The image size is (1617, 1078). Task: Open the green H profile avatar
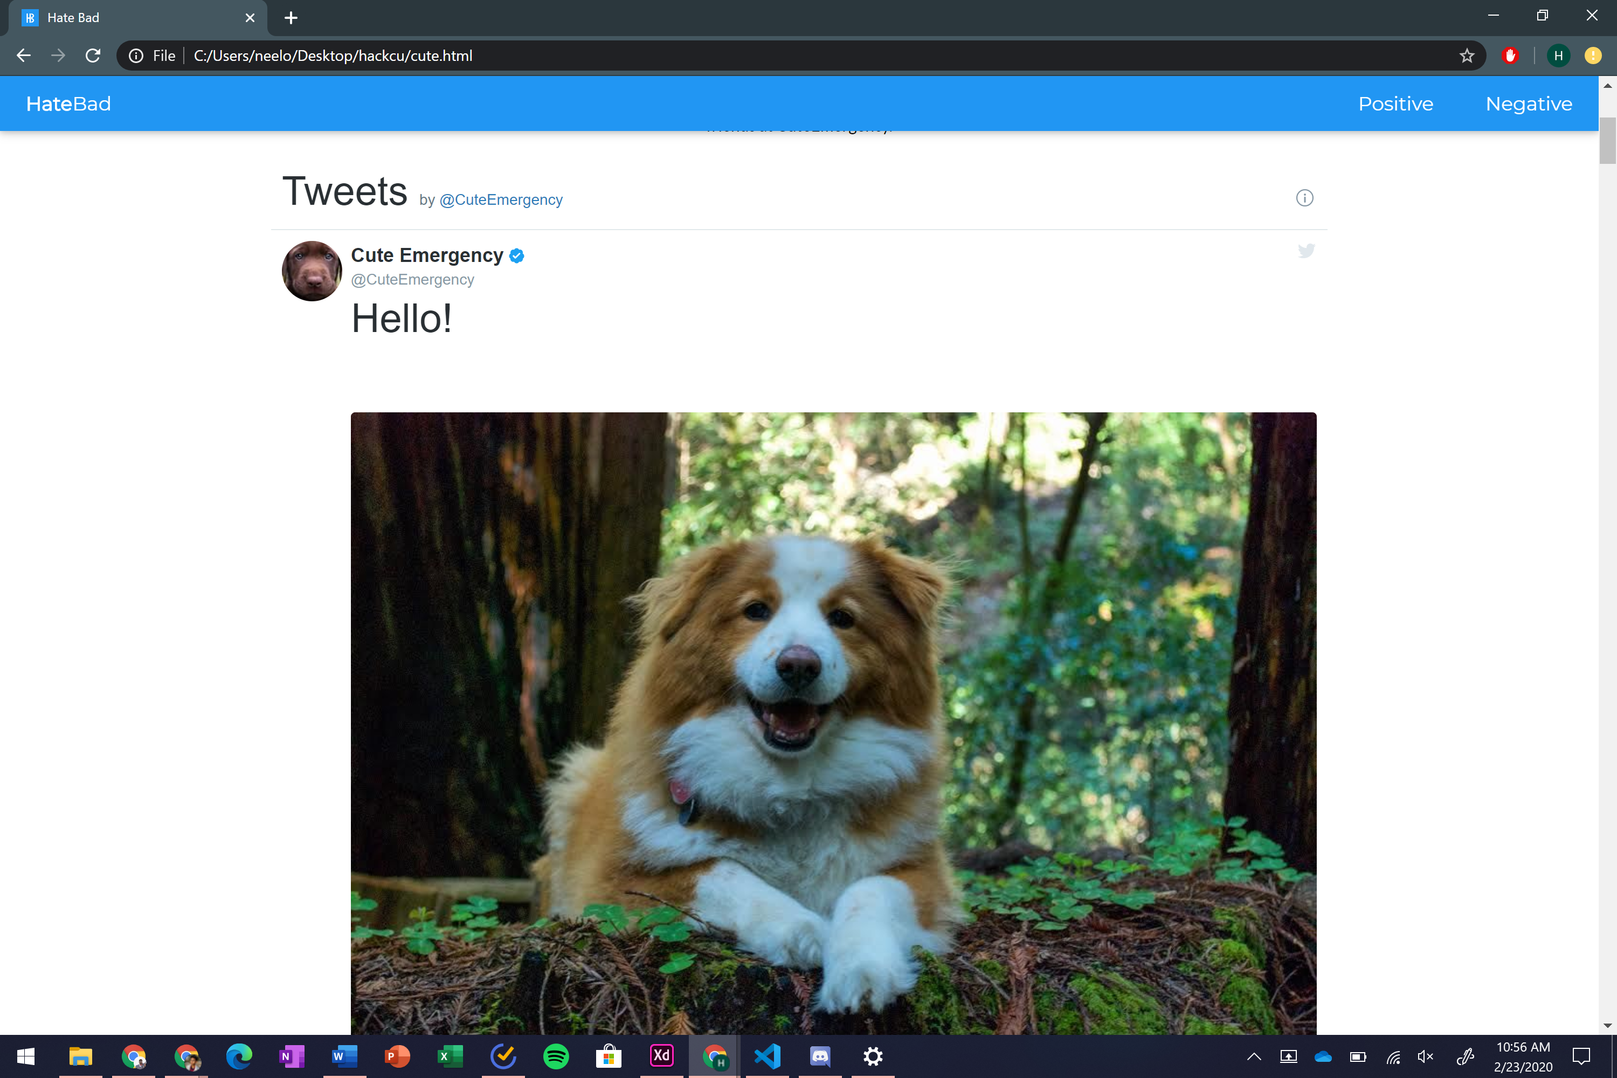(x=1558, y=56)
